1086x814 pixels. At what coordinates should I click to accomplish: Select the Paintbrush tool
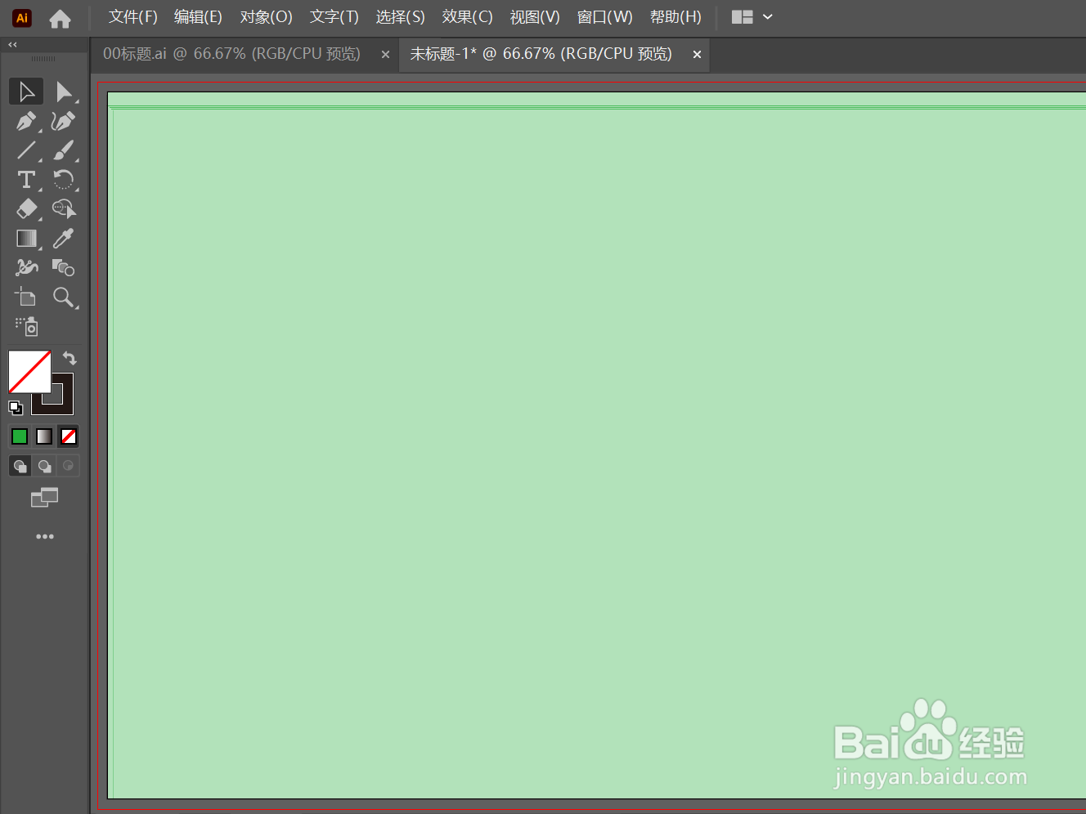pyautogui.click(x=63, y=150)
